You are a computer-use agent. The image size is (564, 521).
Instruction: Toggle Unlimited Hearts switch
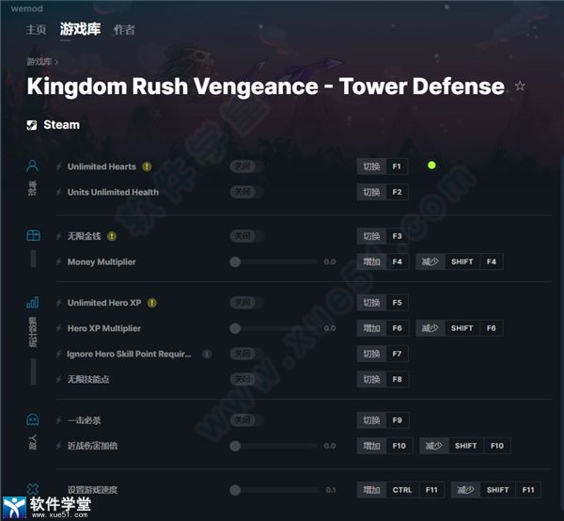(246, 166)
